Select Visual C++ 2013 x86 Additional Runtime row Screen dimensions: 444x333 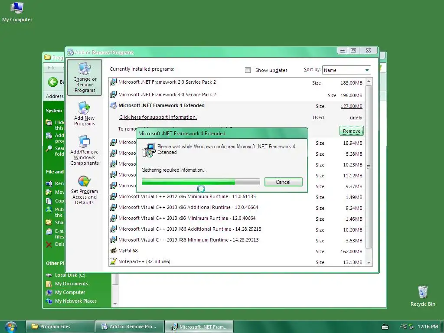[237, 208]
